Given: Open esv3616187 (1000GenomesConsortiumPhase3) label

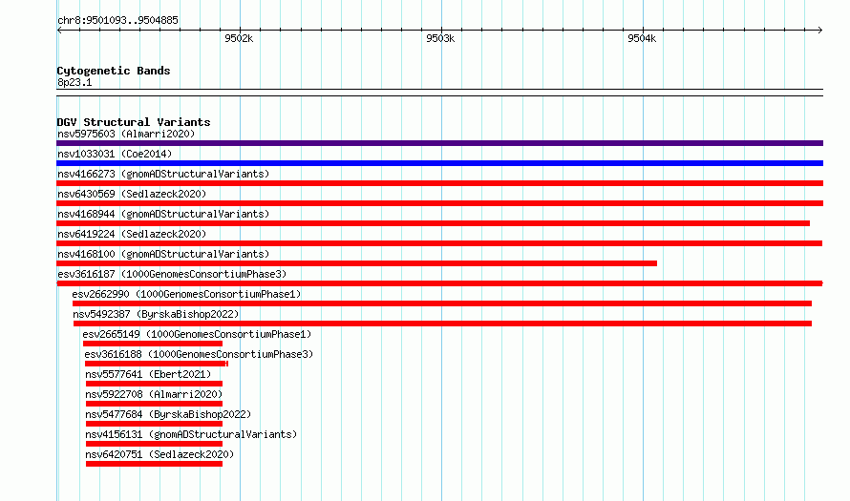Looking at the screenshot, I should [x=172, y=274].
